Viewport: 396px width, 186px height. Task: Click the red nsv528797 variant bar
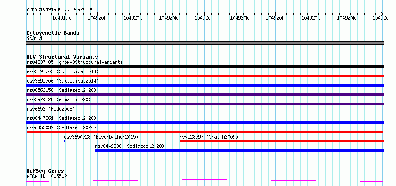pyautogui.click(x=282, y=141)
